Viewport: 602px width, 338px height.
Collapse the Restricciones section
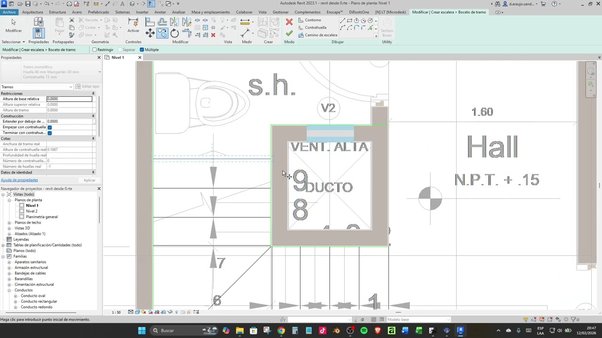pyautogui.click(x=93, y=93)
